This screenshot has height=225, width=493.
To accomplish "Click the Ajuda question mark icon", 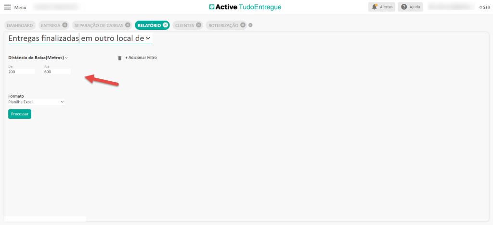I will click(x=404, y=7).
